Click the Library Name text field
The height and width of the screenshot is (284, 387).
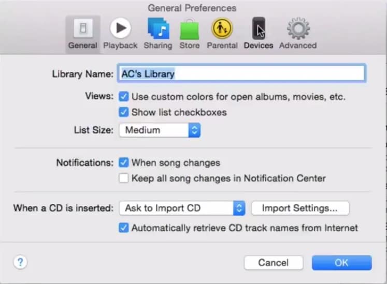[241, 73]
